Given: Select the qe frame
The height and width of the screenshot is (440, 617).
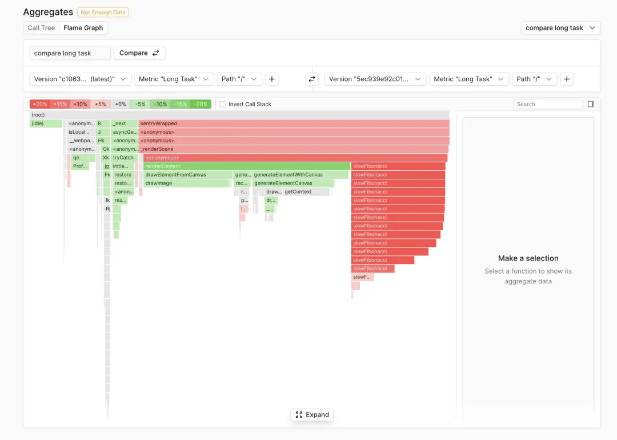Looking at the screenshot, I should point(83,158).
